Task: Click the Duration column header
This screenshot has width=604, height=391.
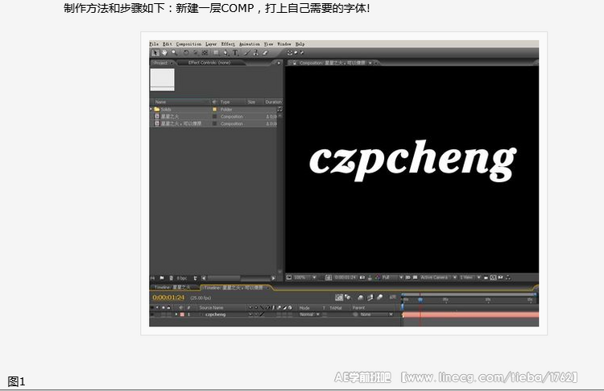Action: (x=273, y=102)
